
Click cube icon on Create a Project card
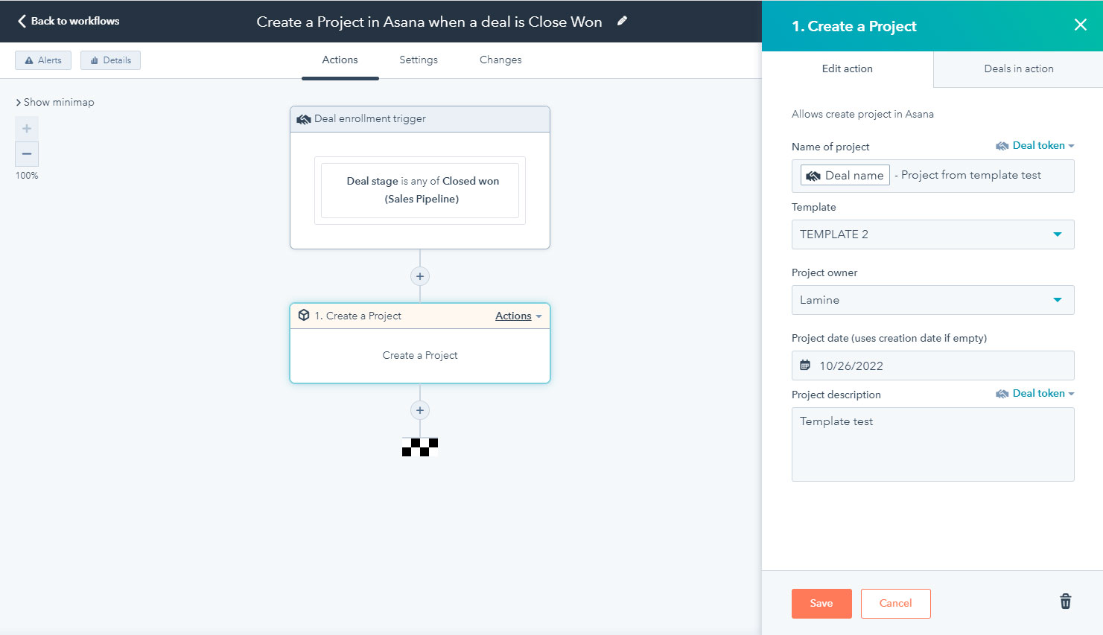(x=304, y=315)
